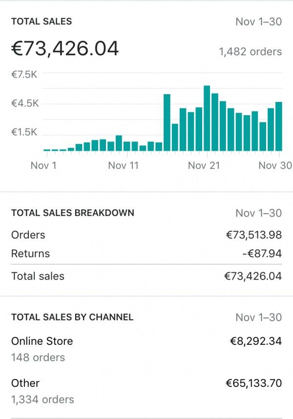Tap the Nov 1–30 range in Sales Breakdown
This screenshot has width=293, height=419.
[x=258, y=213]
